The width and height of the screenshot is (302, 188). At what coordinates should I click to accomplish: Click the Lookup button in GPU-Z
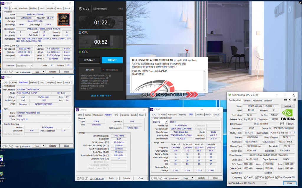pyautogui.click(x=288, y=106)
